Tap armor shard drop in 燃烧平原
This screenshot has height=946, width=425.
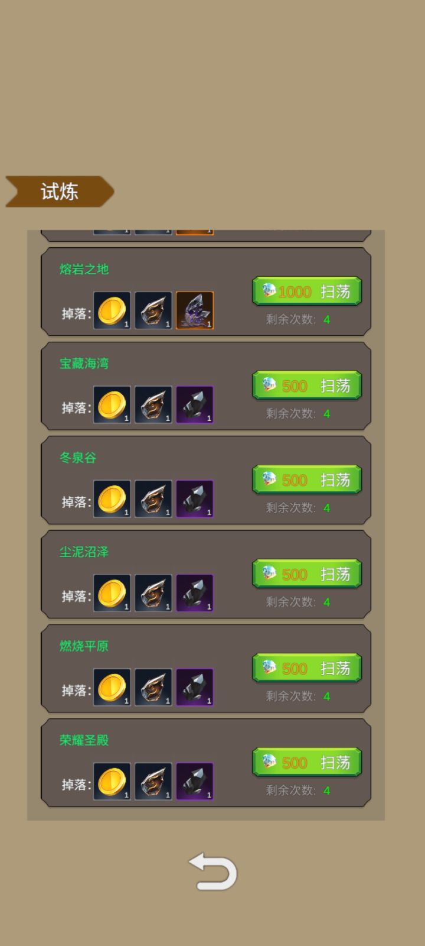[153, 687]
